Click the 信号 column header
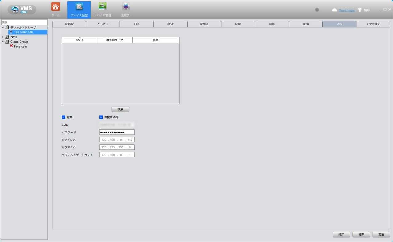Screen dimensions: 393x242 [x=156, y=40]
